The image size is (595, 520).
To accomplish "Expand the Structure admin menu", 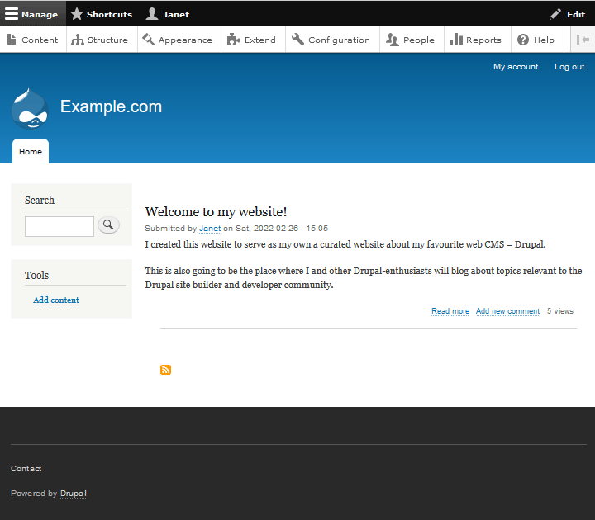I will point(100,40).
